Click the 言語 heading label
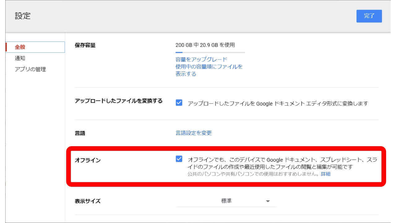The height and width of the screenshot is (223, 396). click(80, 133)
